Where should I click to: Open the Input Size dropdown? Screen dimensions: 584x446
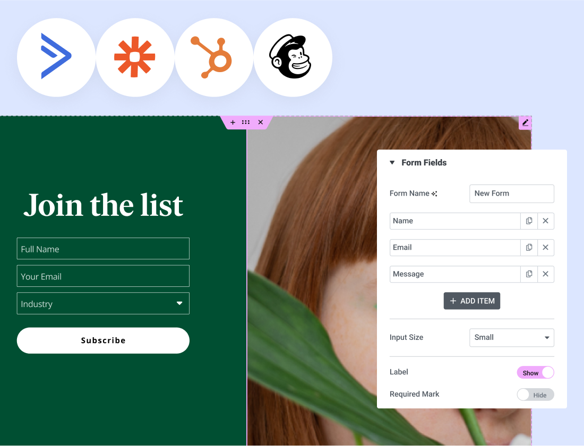(512, 338)
